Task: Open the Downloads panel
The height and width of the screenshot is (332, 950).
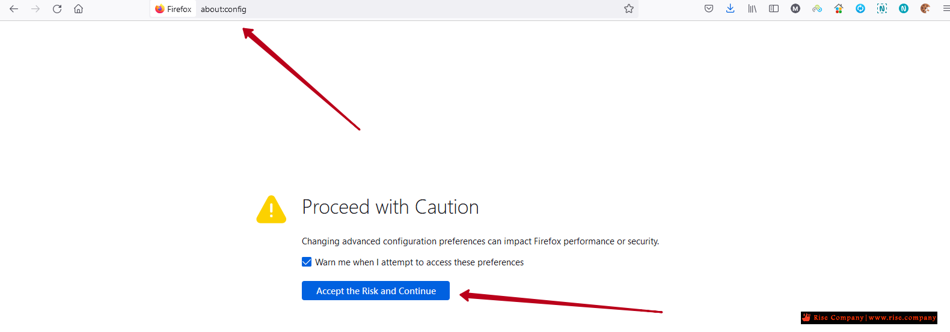Action: click(731, 8)
